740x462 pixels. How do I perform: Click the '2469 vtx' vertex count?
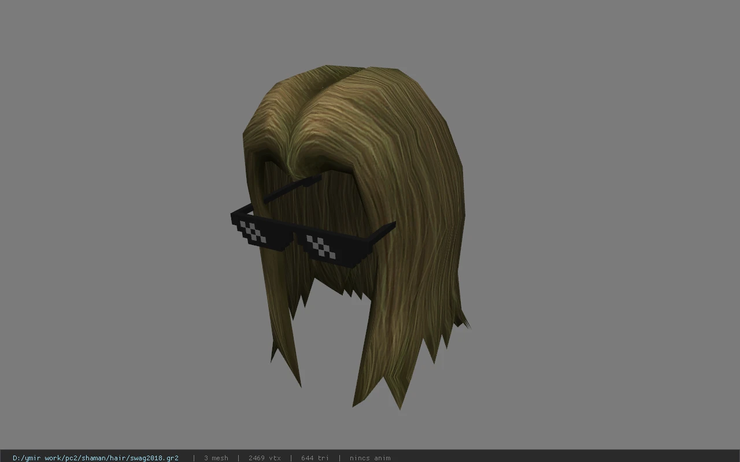point(264,458)
